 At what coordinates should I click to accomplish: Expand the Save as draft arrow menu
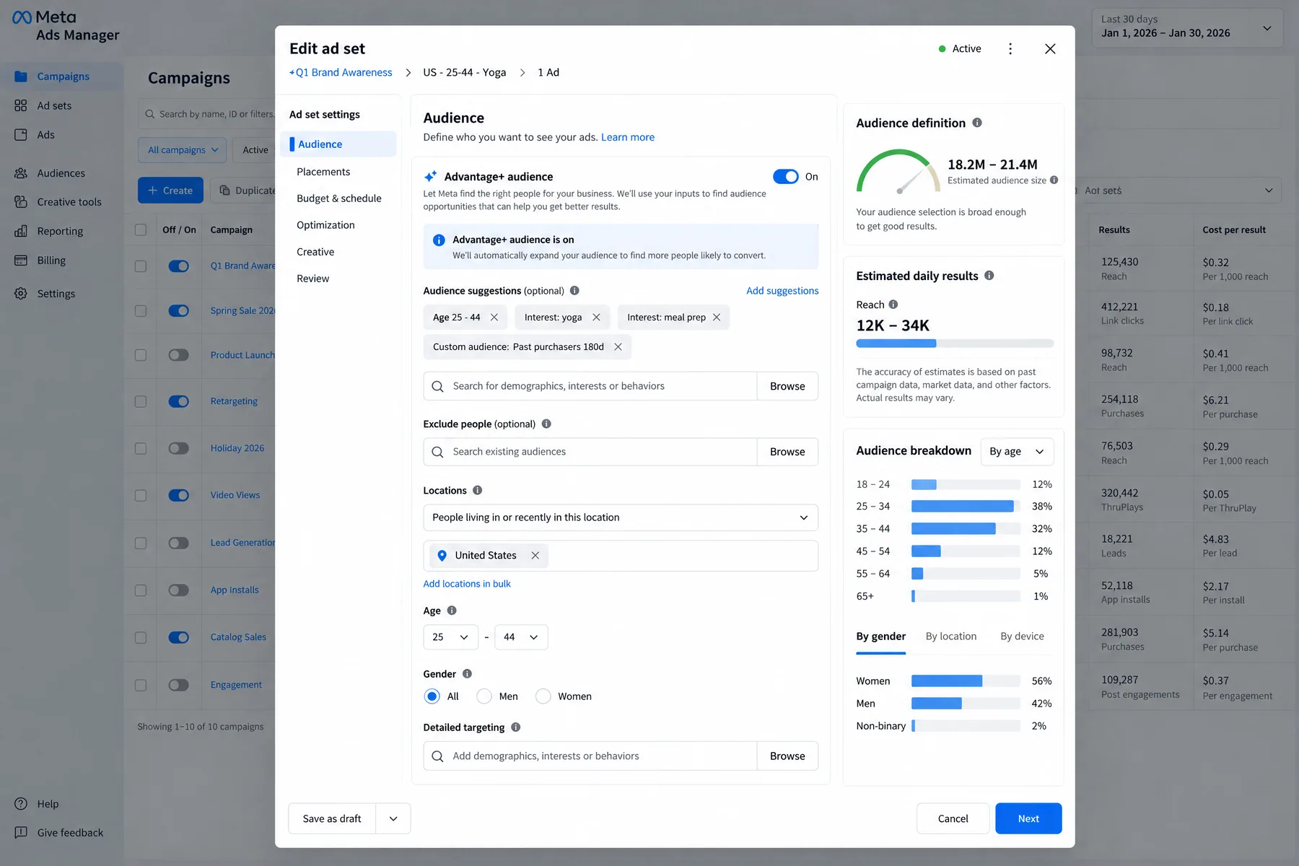coord(393,819)
